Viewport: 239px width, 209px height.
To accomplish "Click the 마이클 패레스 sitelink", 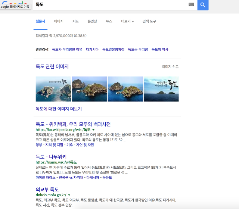I will [46, 178].
